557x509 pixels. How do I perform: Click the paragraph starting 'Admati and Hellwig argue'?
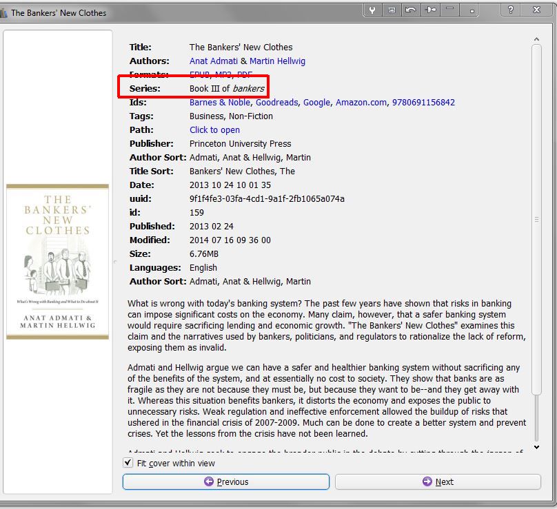(x=327, y=400)
